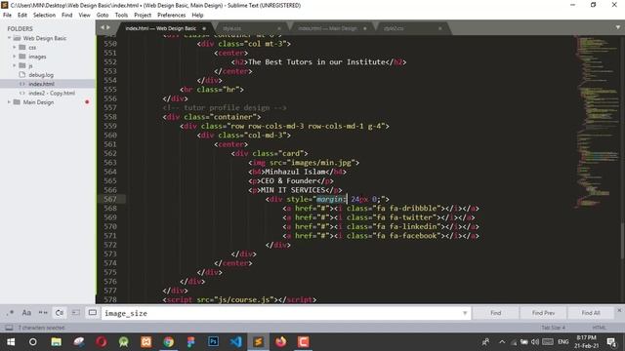Click the tab navigation arrows
Screen dimensions: 625x351
pos(105,27)
